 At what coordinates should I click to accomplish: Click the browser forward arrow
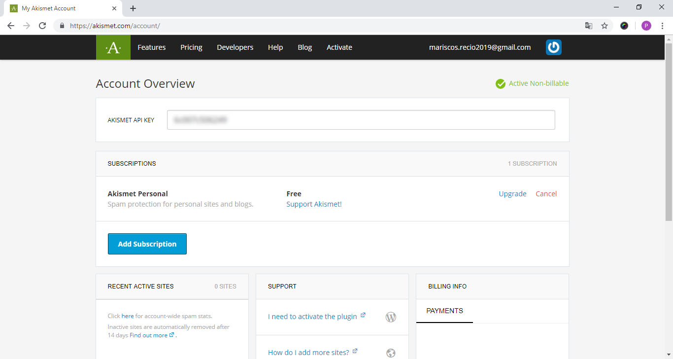(x=27, y=26)
